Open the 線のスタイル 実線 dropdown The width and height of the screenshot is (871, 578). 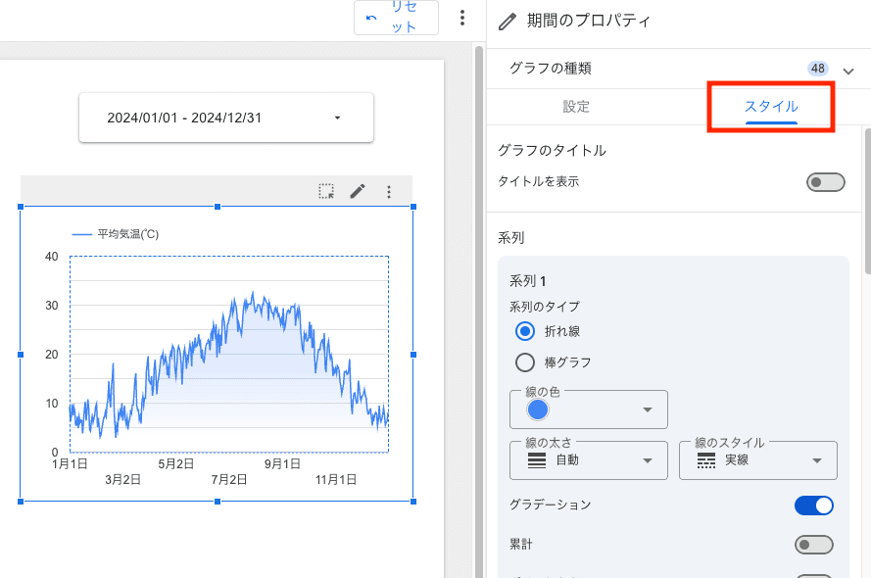pyautogui.click(x=758, y=460)
